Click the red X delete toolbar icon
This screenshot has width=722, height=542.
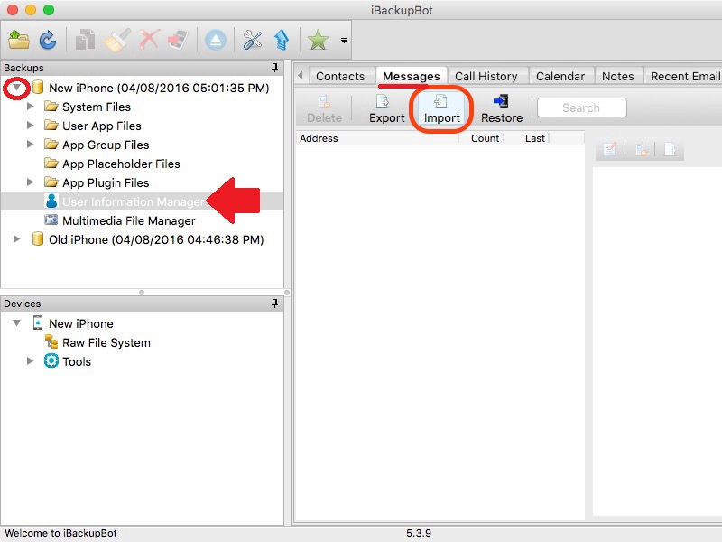click(149, 40)
